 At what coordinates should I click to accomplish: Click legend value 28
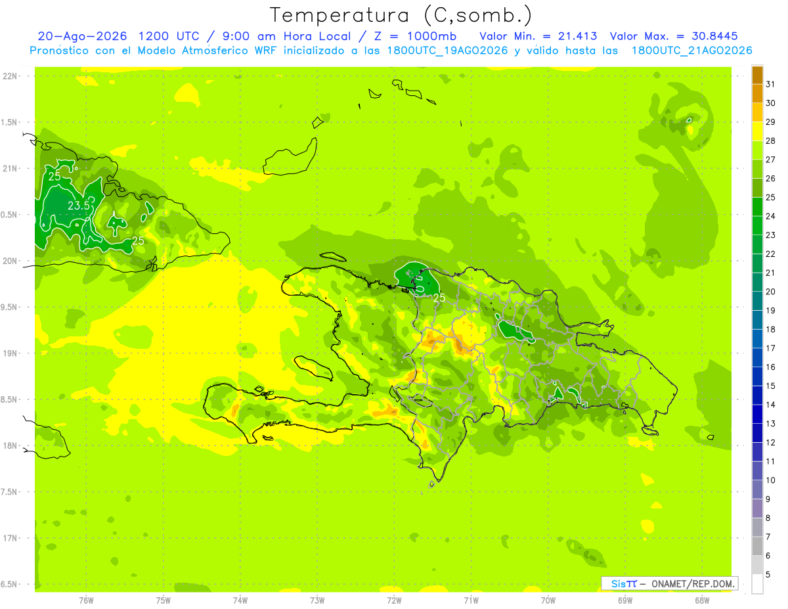(771, 141)
